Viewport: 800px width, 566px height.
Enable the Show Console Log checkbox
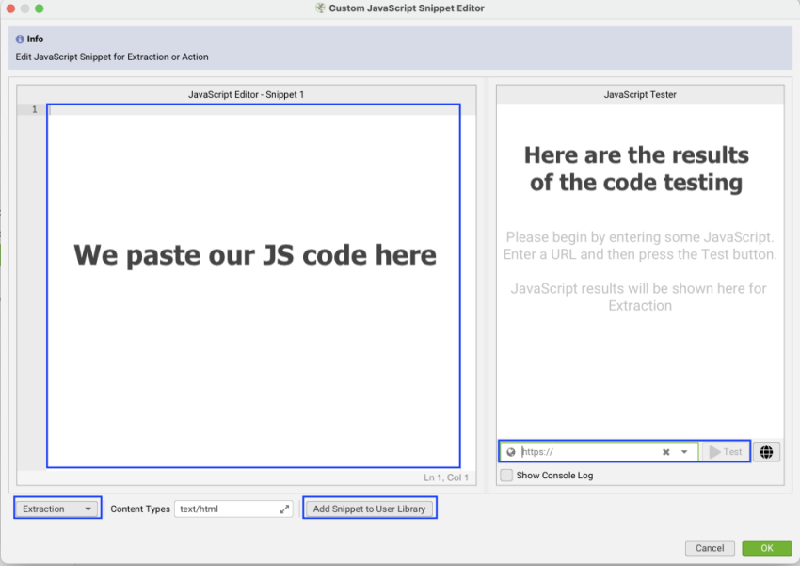(x=507, y=476)
